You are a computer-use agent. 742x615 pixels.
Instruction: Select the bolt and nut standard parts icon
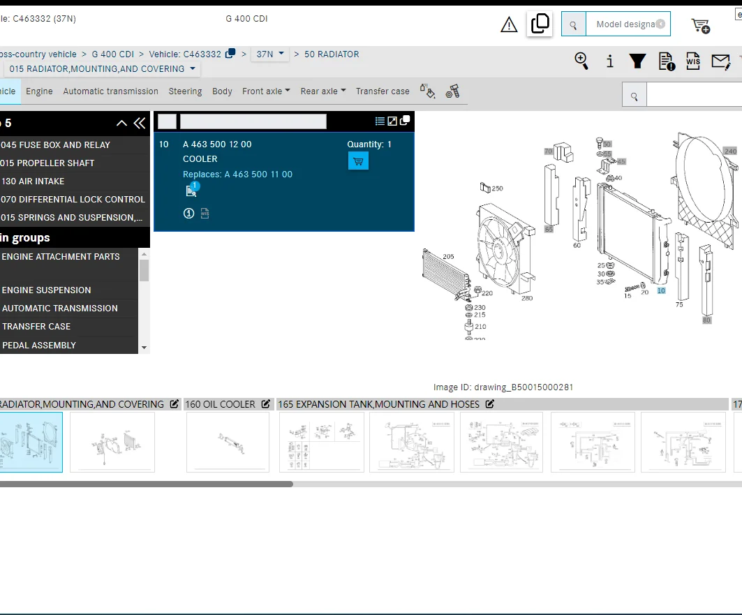point(452,91)
